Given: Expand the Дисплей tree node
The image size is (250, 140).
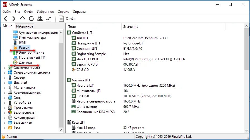Looking at the screenshot, I should tap(4, 83).
